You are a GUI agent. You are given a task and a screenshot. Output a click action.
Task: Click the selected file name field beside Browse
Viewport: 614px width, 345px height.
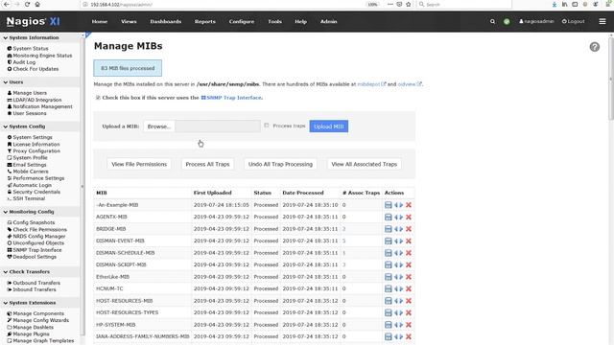point(218,126)
